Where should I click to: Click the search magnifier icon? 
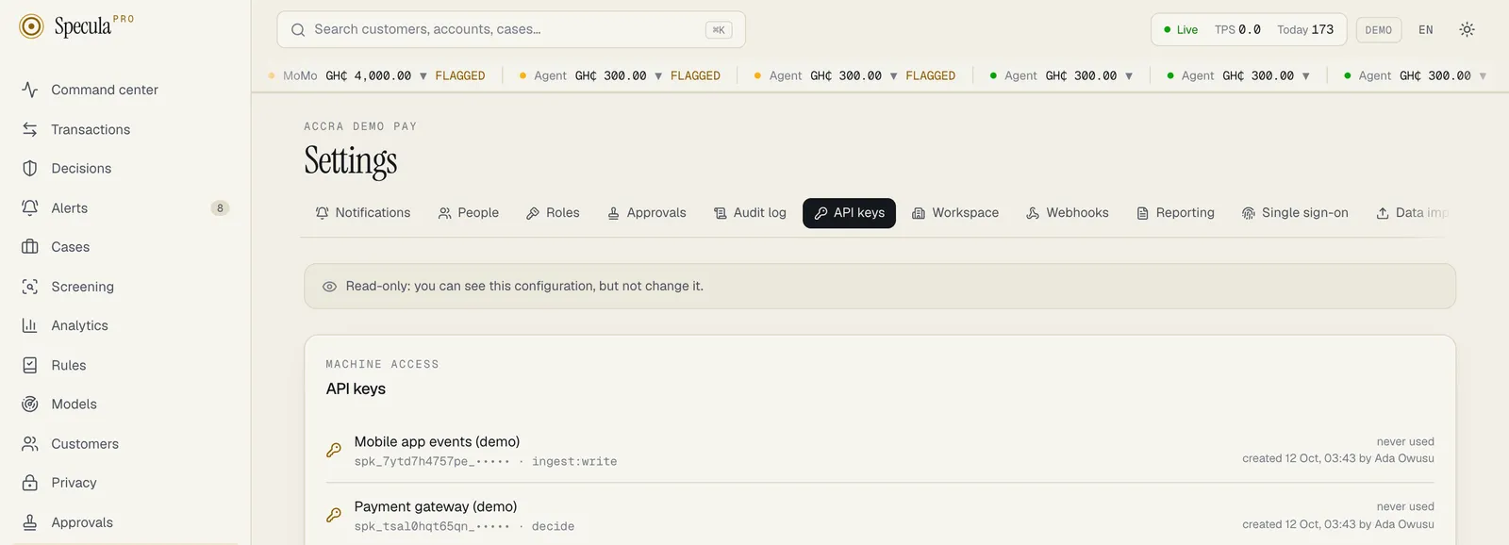298,30
